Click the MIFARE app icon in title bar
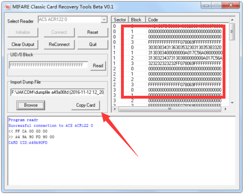This screenshot has width=244, height=194. pyautogui.click(x=7, y=7)
